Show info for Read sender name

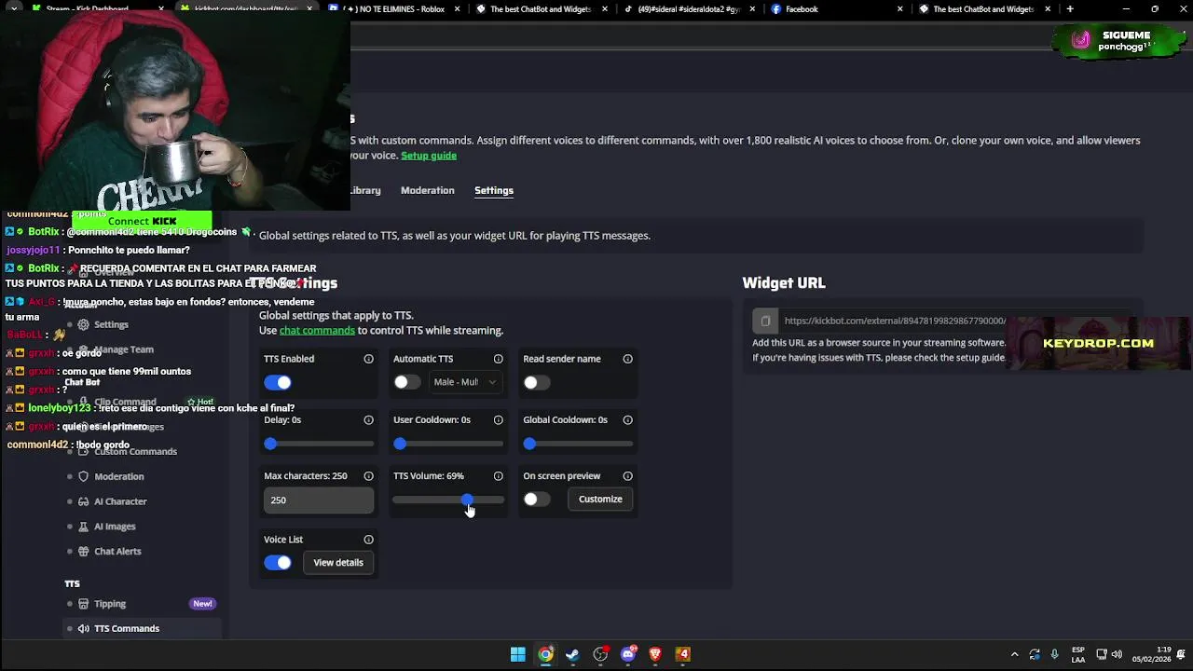(x=627, y=359)
